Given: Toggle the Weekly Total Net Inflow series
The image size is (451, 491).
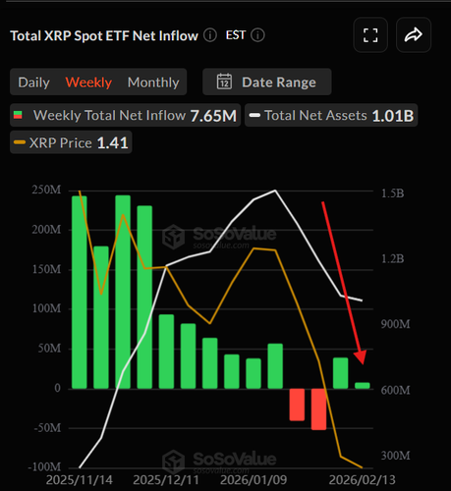Looking at the screenshot, I should 125,115.
